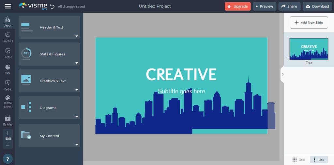Click the Upgrade button

(x=238, y=6)
